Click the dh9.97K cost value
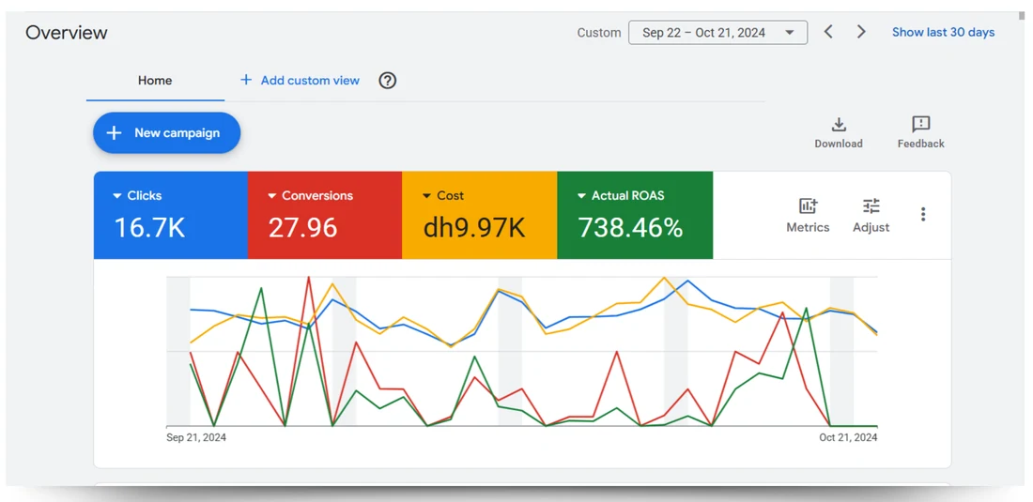The height and width of the screenshot is (502, 1033). (474, 228)
